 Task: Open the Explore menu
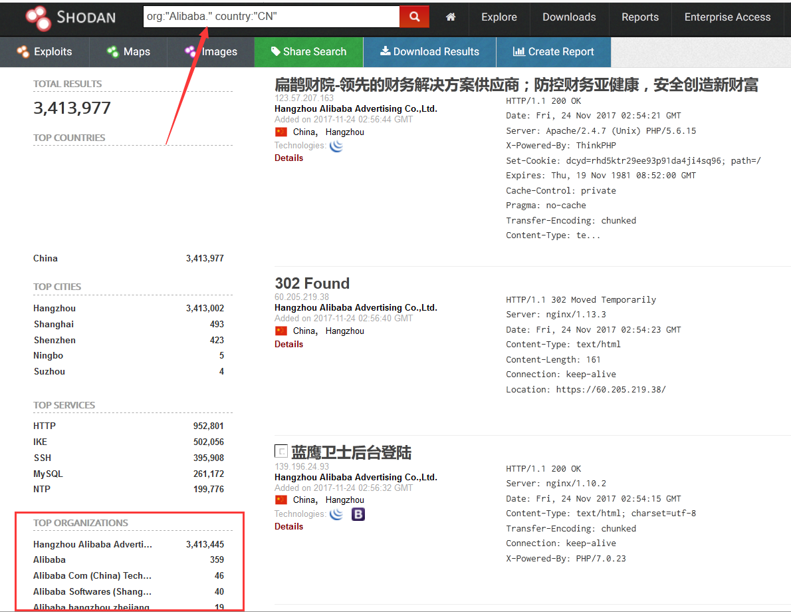[499, 17]
